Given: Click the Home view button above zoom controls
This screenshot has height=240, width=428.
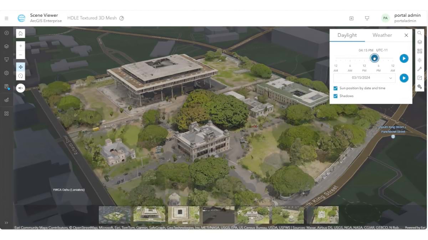Looking at the screenshot, I should tap(20, 33).
